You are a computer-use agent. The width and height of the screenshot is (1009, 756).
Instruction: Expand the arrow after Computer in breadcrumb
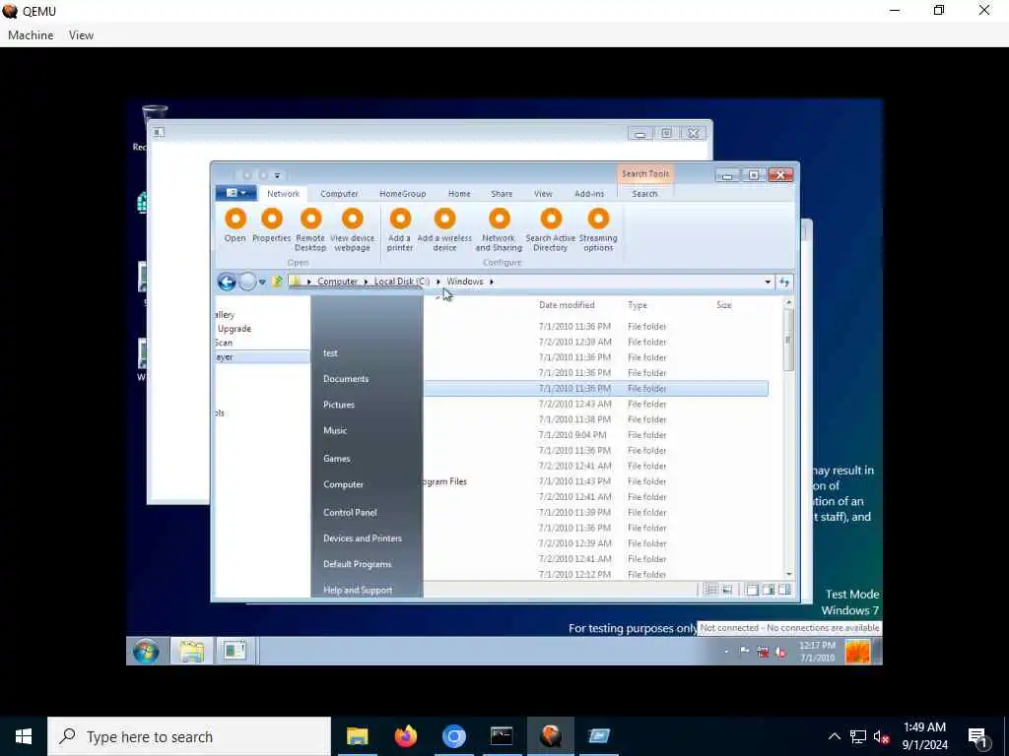coord(366,282)
